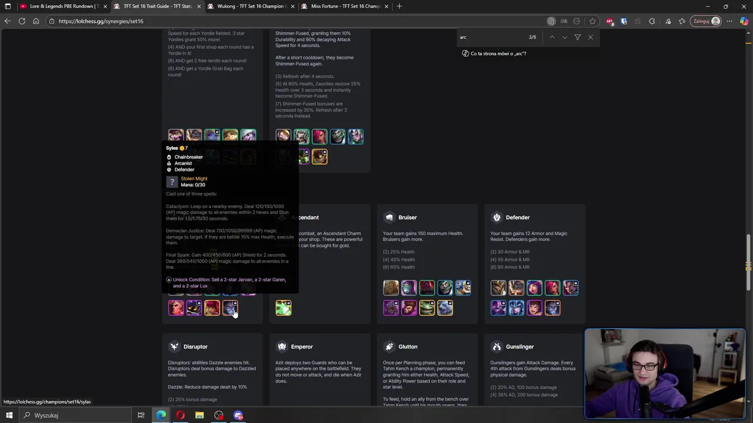Click the Bruiser trait icon
Viewport: 753px width, 423px height.
389,217
